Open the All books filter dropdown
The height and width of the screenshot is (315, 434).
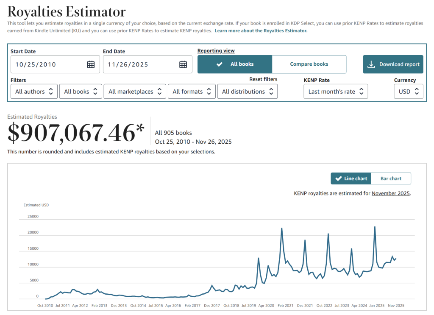tap(81, 92)
